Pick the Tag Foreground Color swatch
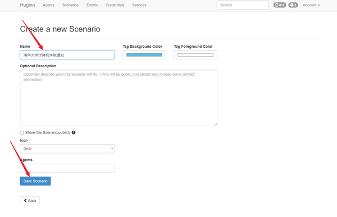337x217 pixels. tap(195, 55)
